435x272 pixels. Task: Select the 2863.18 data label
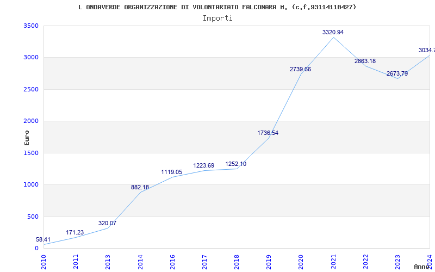[365, 61]
